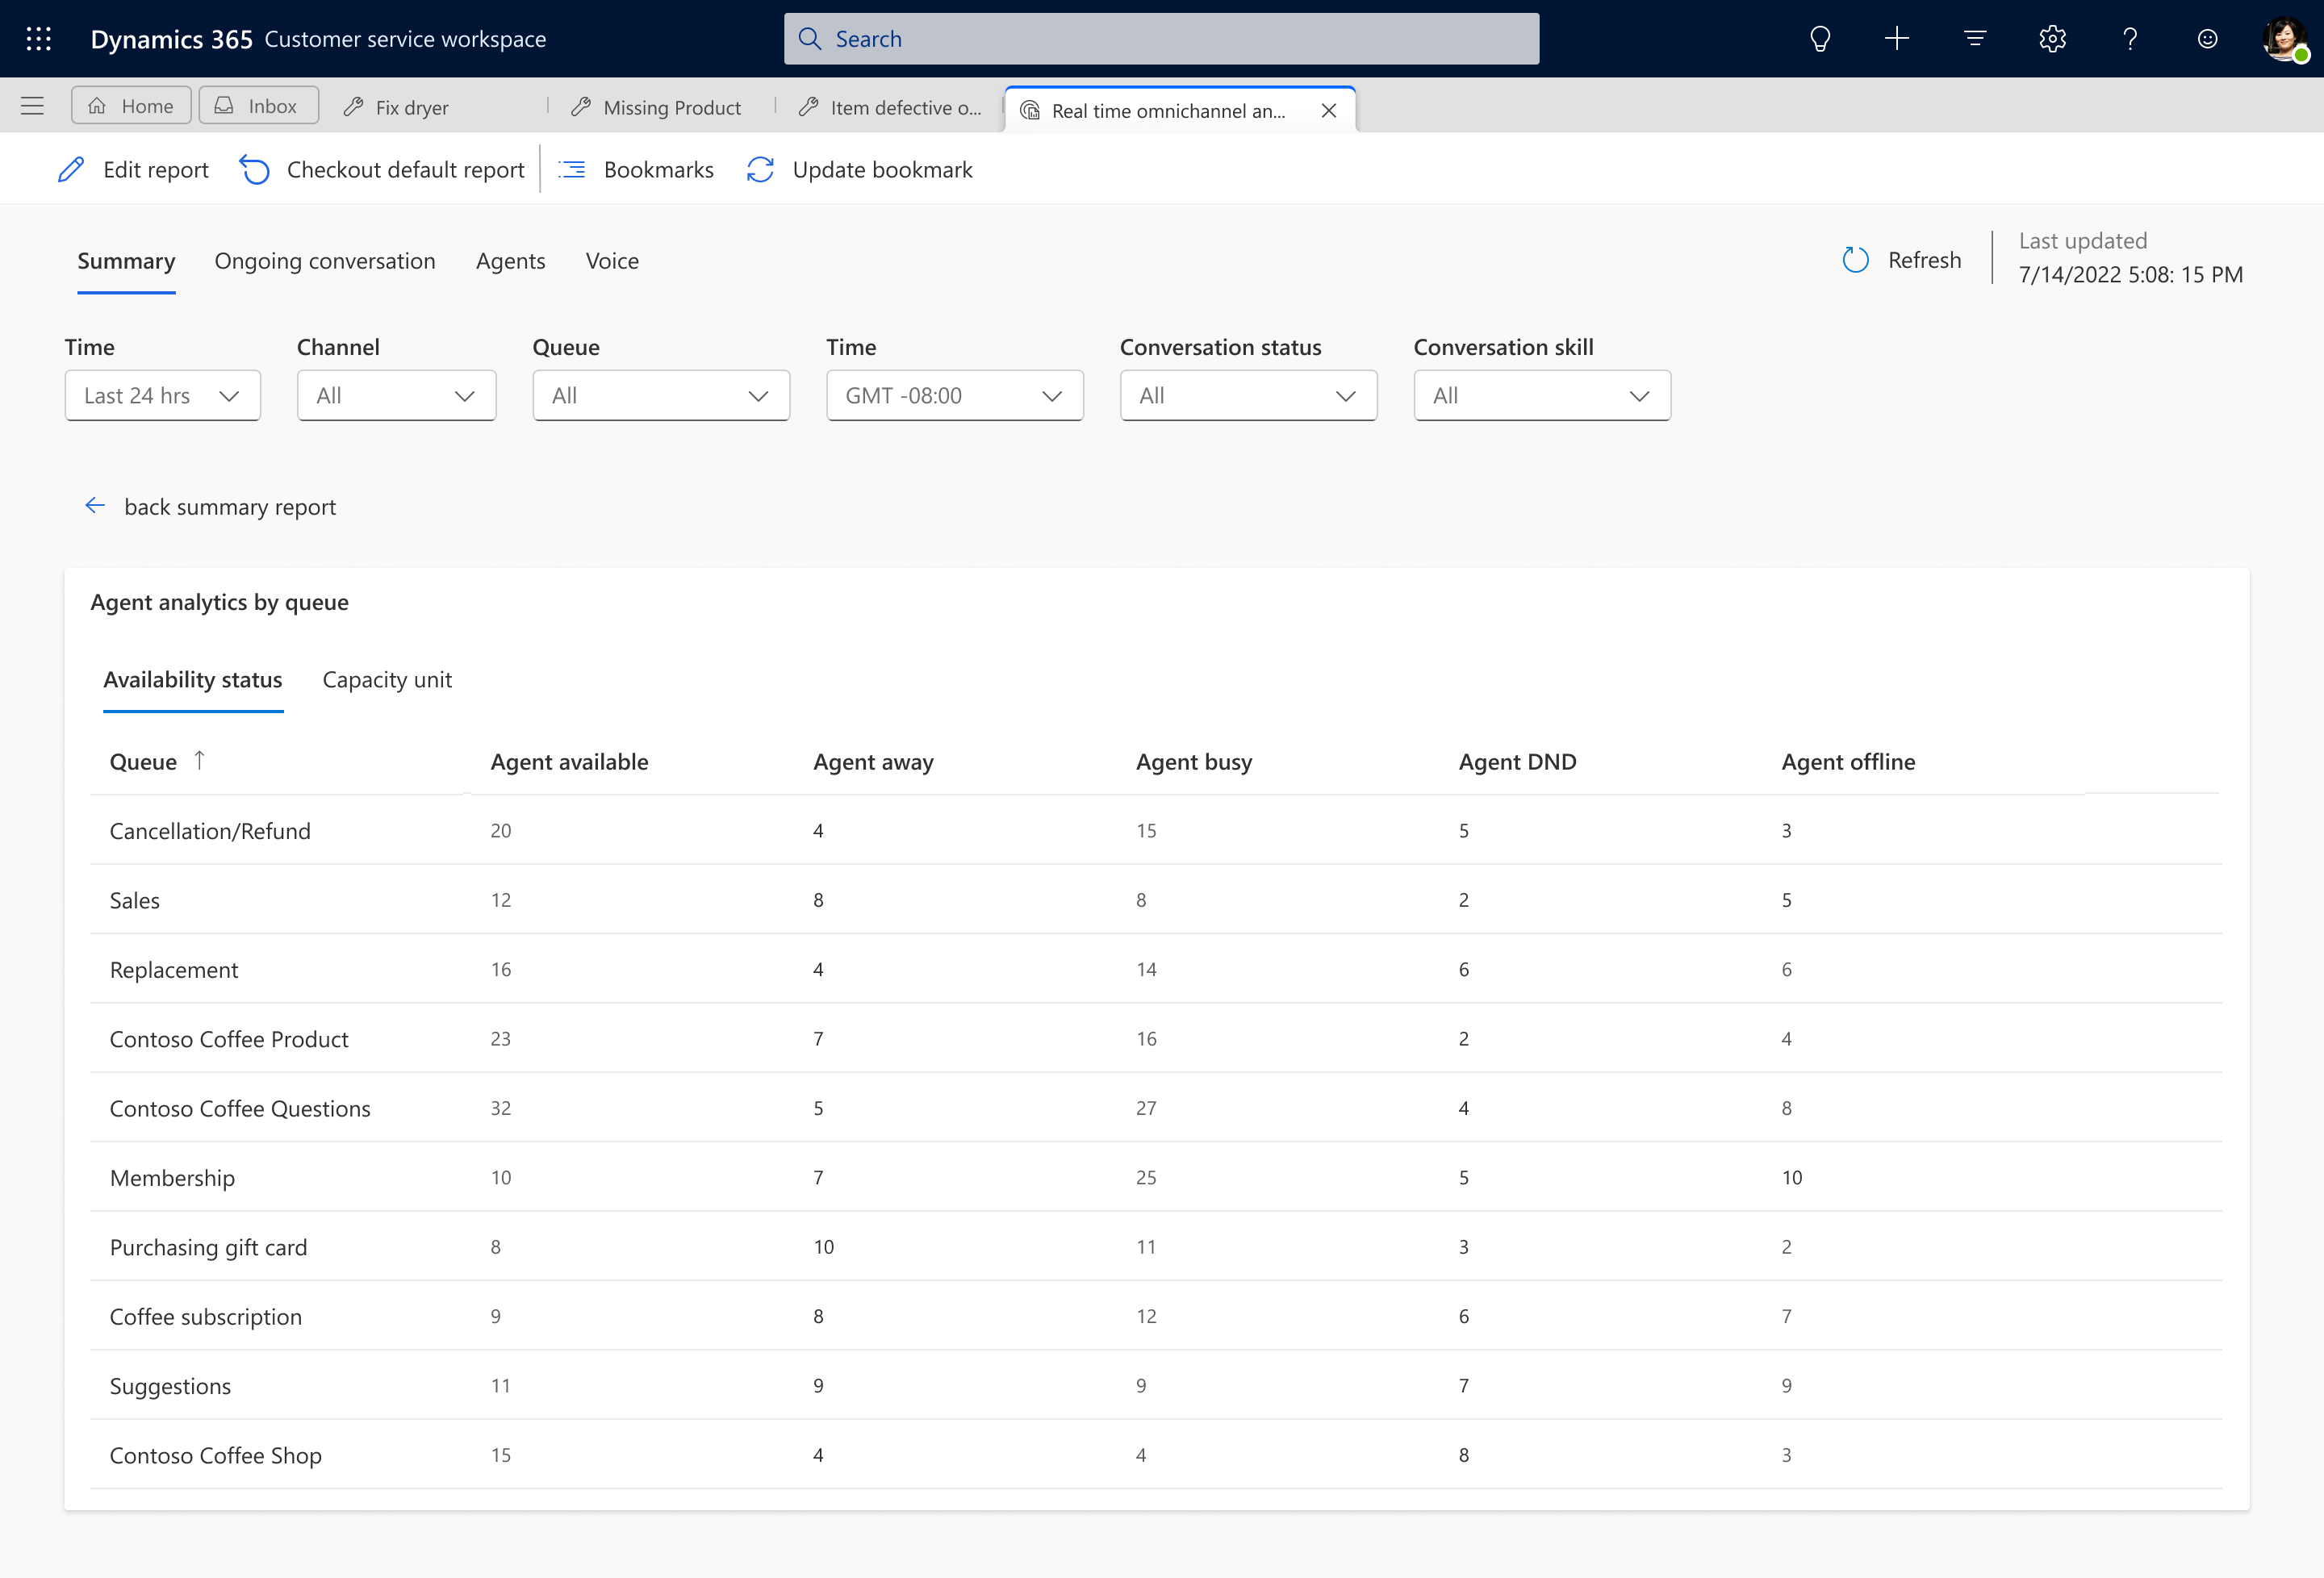Switch to the Agents tab
This screenshot has height=1578, width=2324.
point(511,259)
